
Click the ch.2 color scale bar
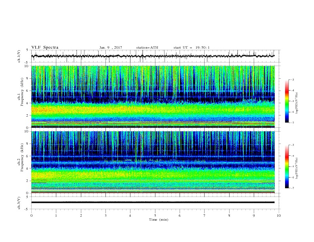tap(287, 166)
